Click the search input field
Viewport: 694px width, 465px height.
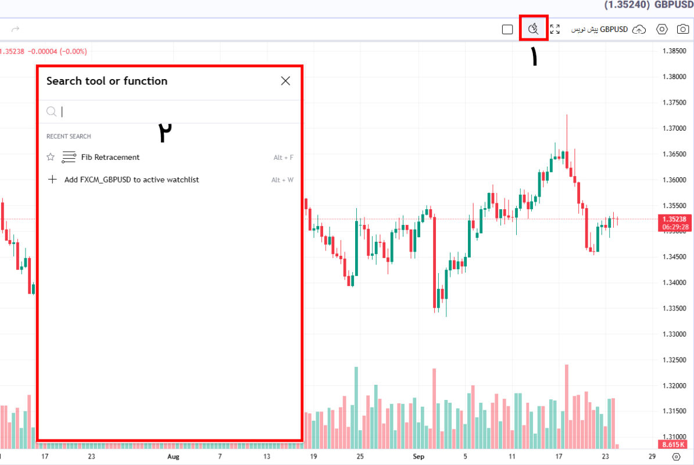pos(174,112)
